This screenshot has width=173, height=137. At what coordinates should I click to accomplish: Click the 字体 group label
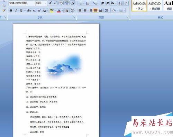coord(40,17)
